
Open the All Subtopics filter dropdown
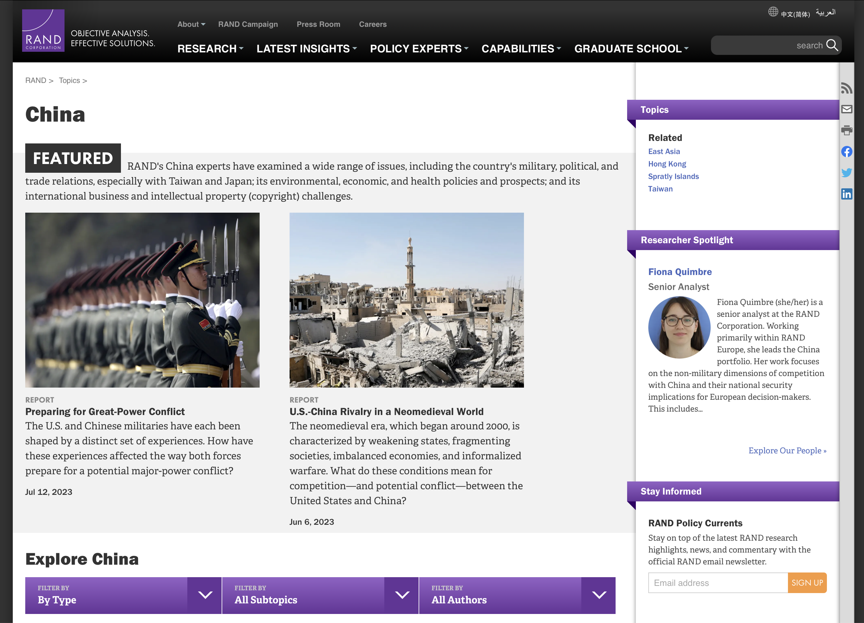[320, 595]
